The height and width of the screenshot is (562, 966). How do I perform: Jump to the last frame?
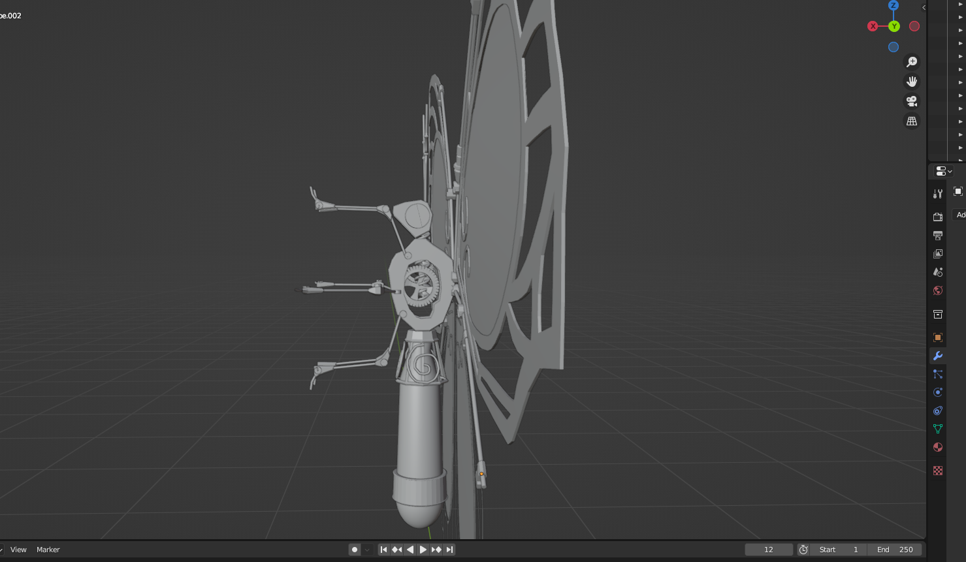(449, 550)
